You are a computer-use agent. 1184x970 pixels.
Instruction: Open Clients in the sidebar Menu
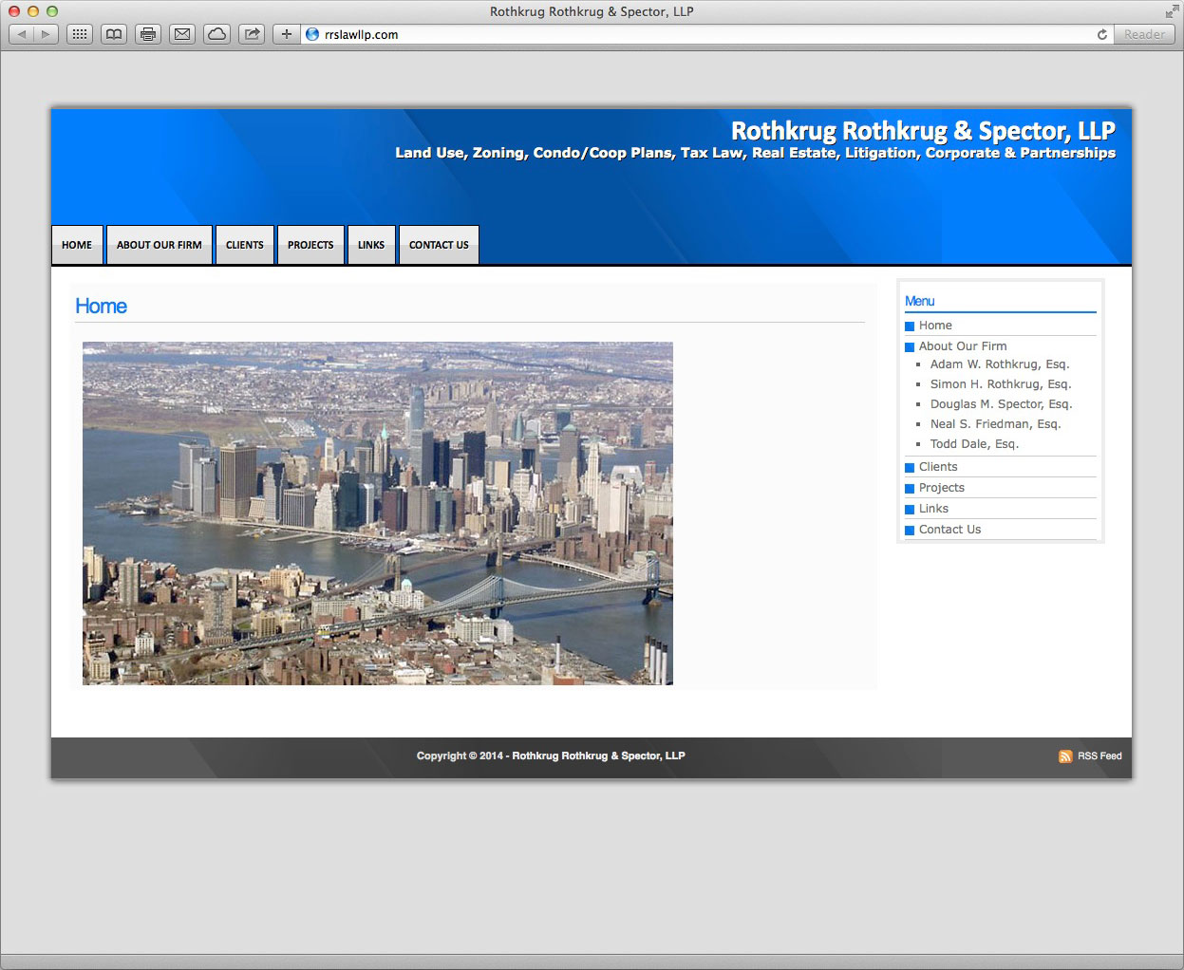point(938,467)
